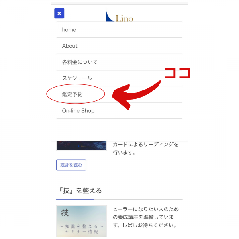239x239 pixels.
Task: Go to the About page
Action: [x=119, y=46]
